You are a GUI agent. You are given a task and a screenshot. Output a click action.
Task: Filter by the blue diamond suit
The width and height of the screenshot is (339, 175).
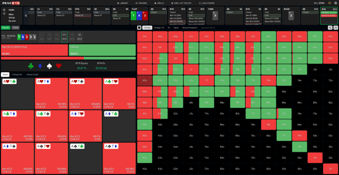coord(40,66)
